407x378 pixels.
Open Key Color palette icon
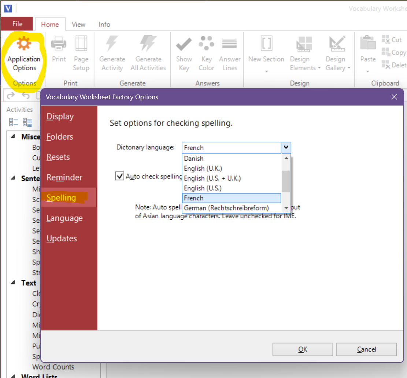tap(206, 43)
